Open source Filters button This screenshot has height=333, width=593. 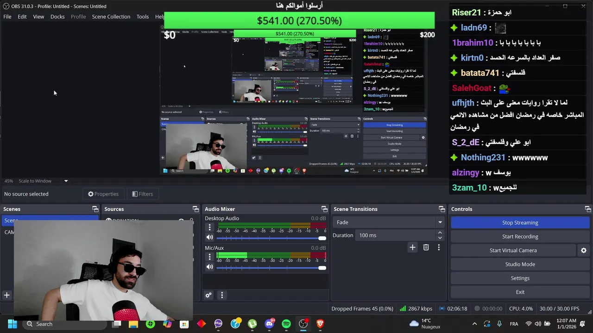click(x=142, y=194)
